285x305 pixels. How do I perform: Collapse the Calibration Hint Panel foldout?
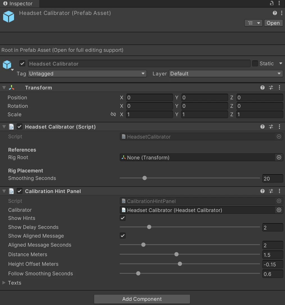pyautogui.click(x=4, y=191)
